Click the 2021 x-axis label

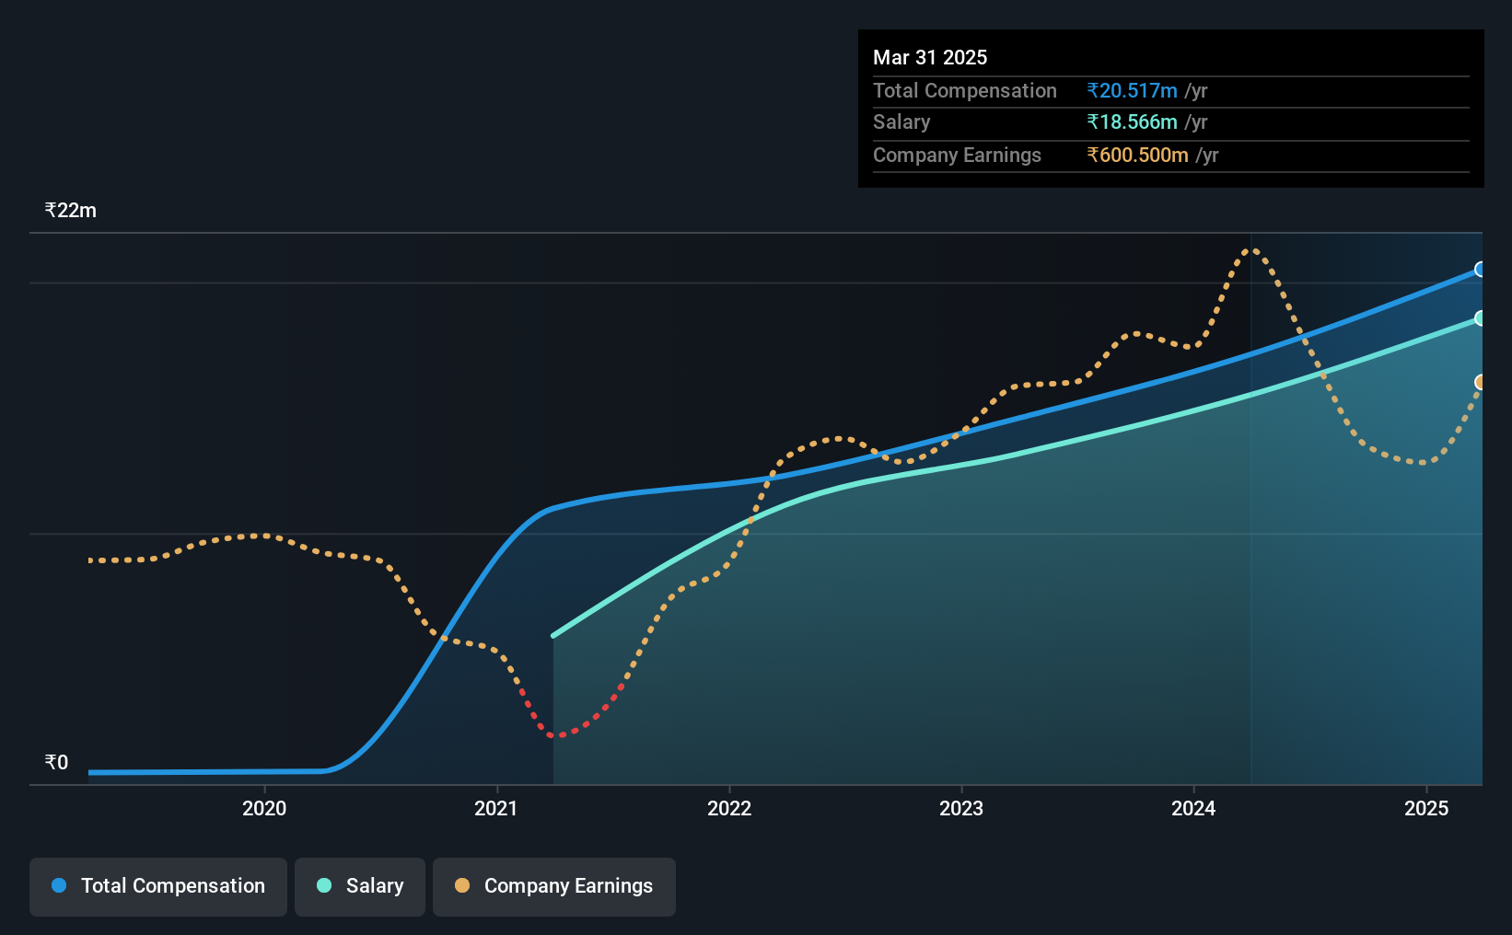pos(496,808)
